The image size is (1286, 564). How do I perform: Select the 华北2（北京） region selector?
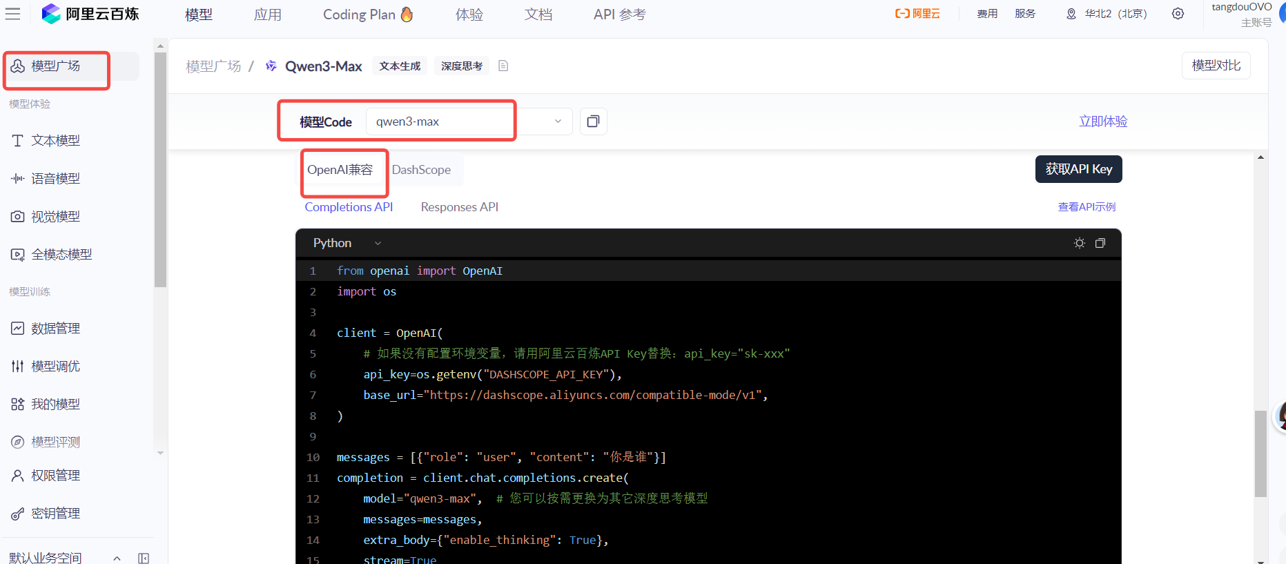(x=1107, y=14)
